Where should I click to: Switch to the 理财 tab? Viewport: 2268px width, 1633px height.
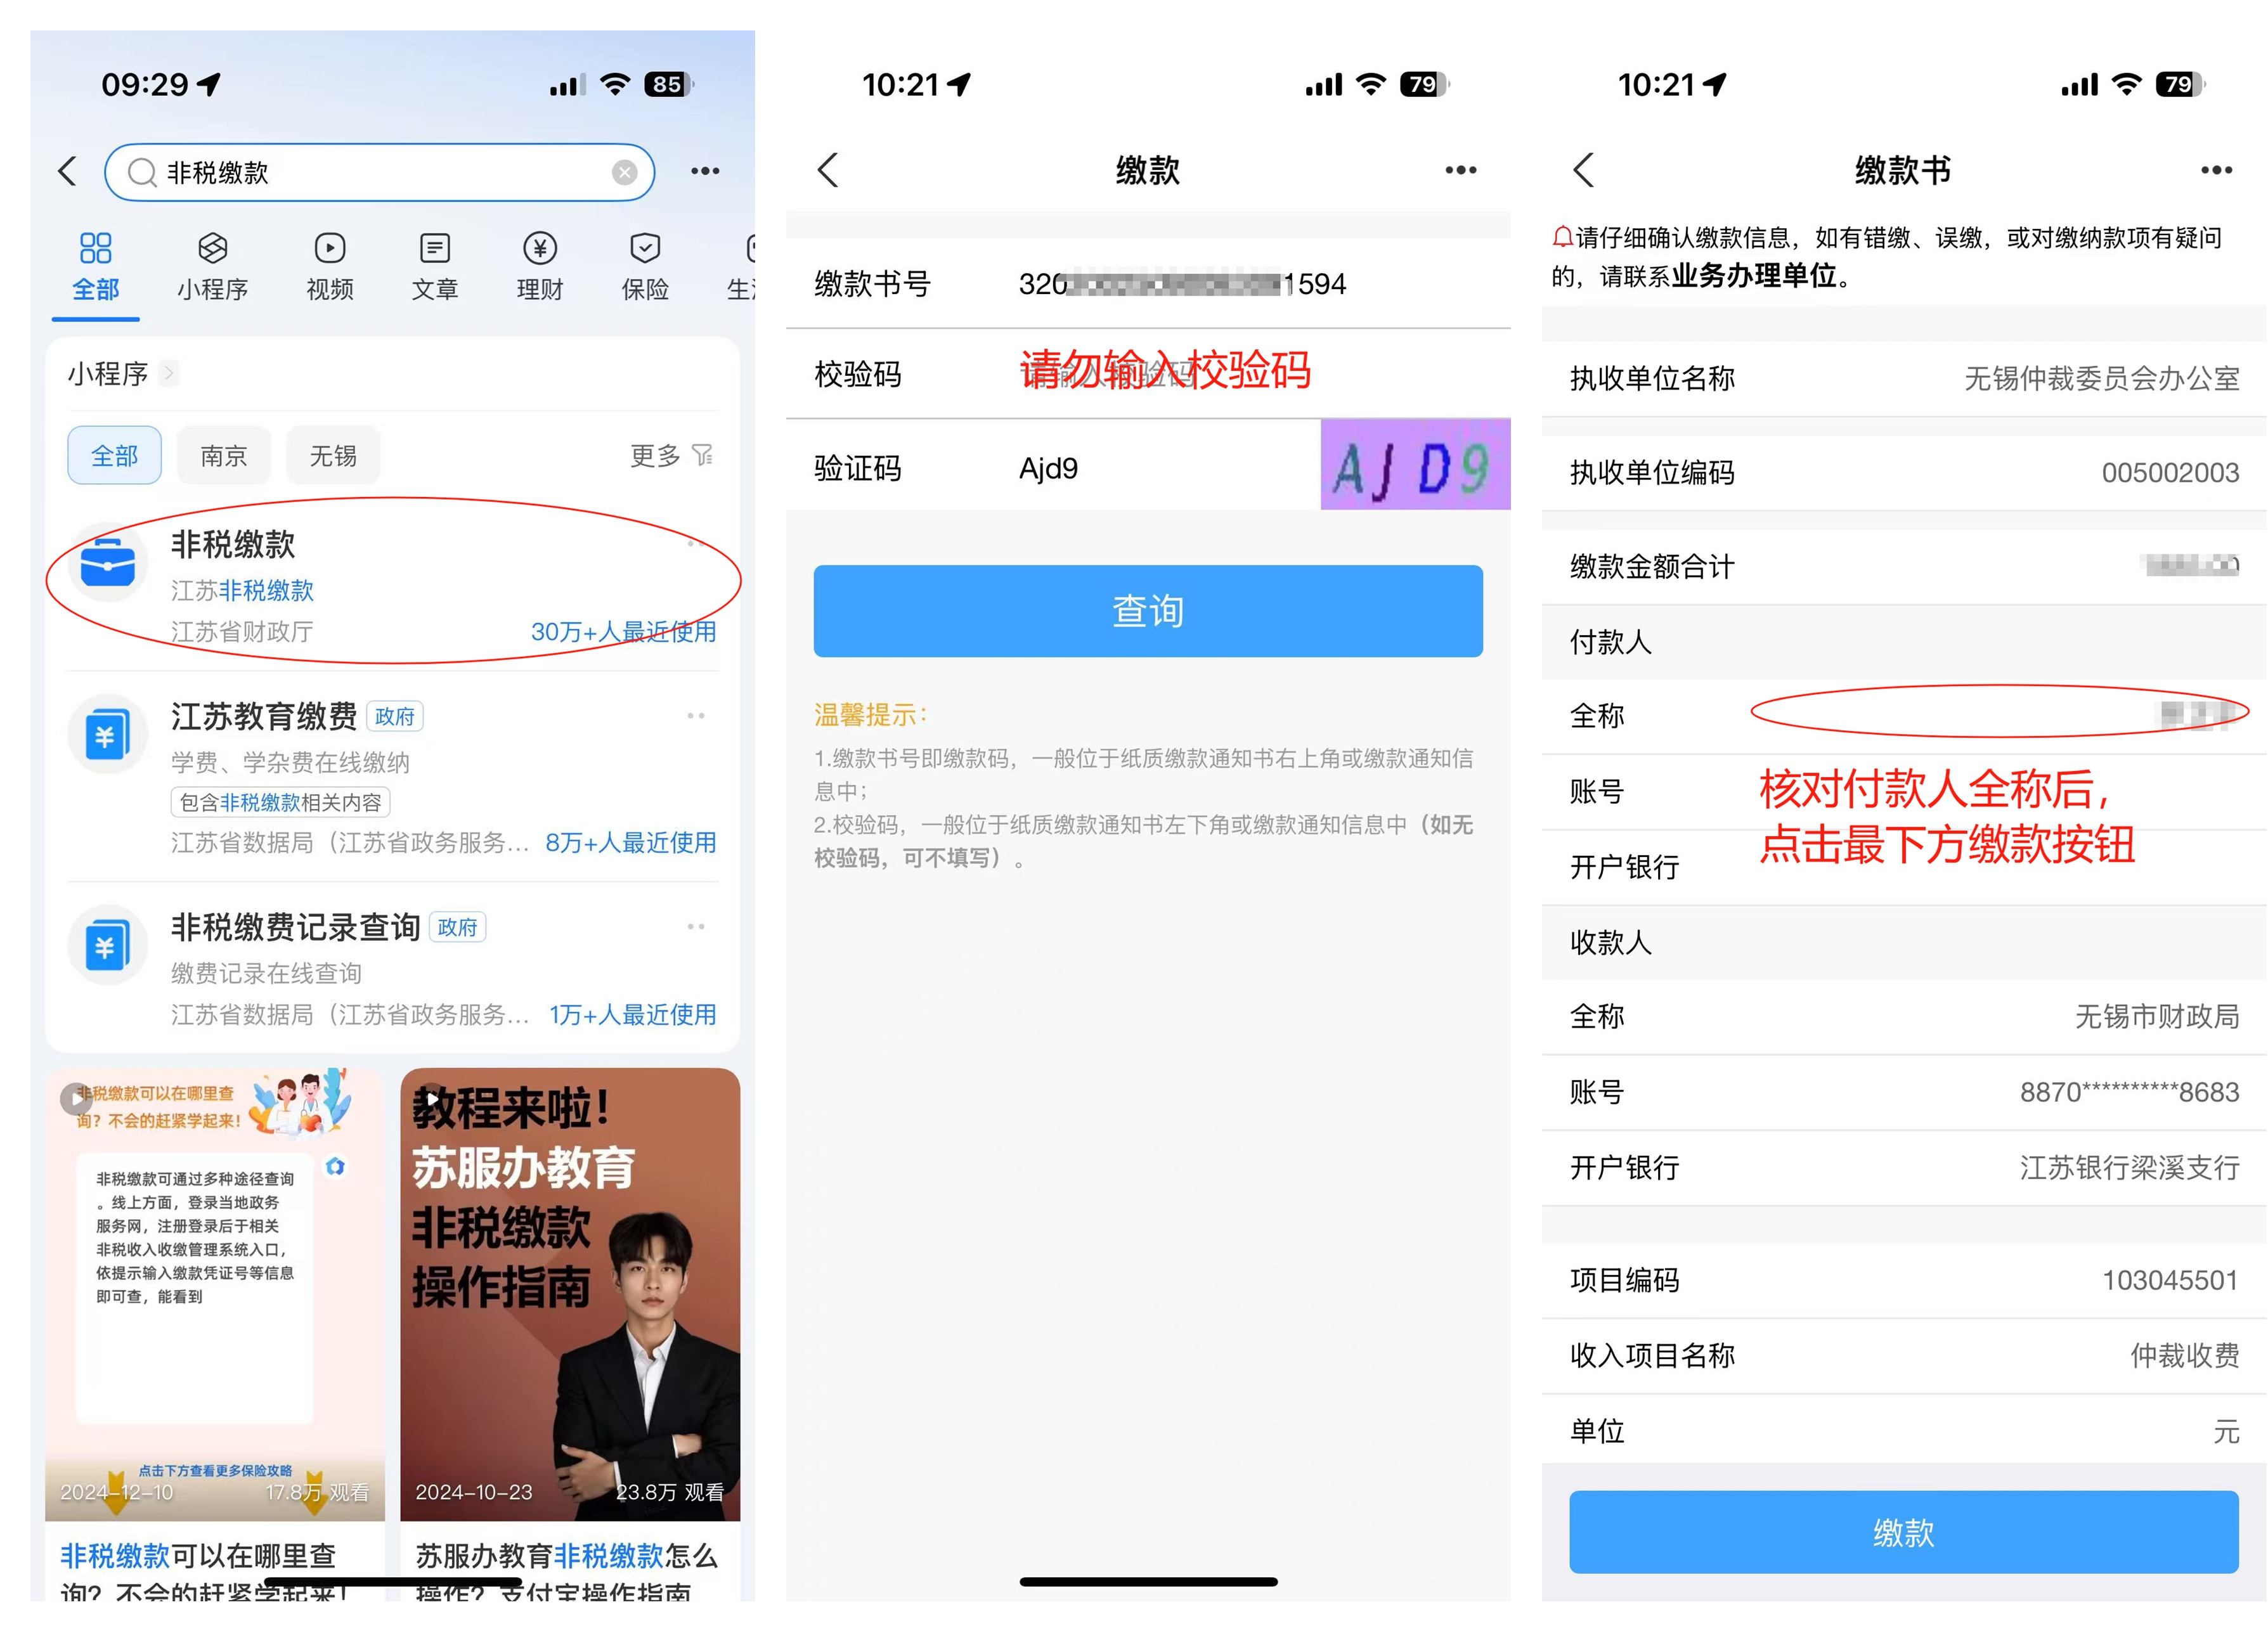point(540,266)
